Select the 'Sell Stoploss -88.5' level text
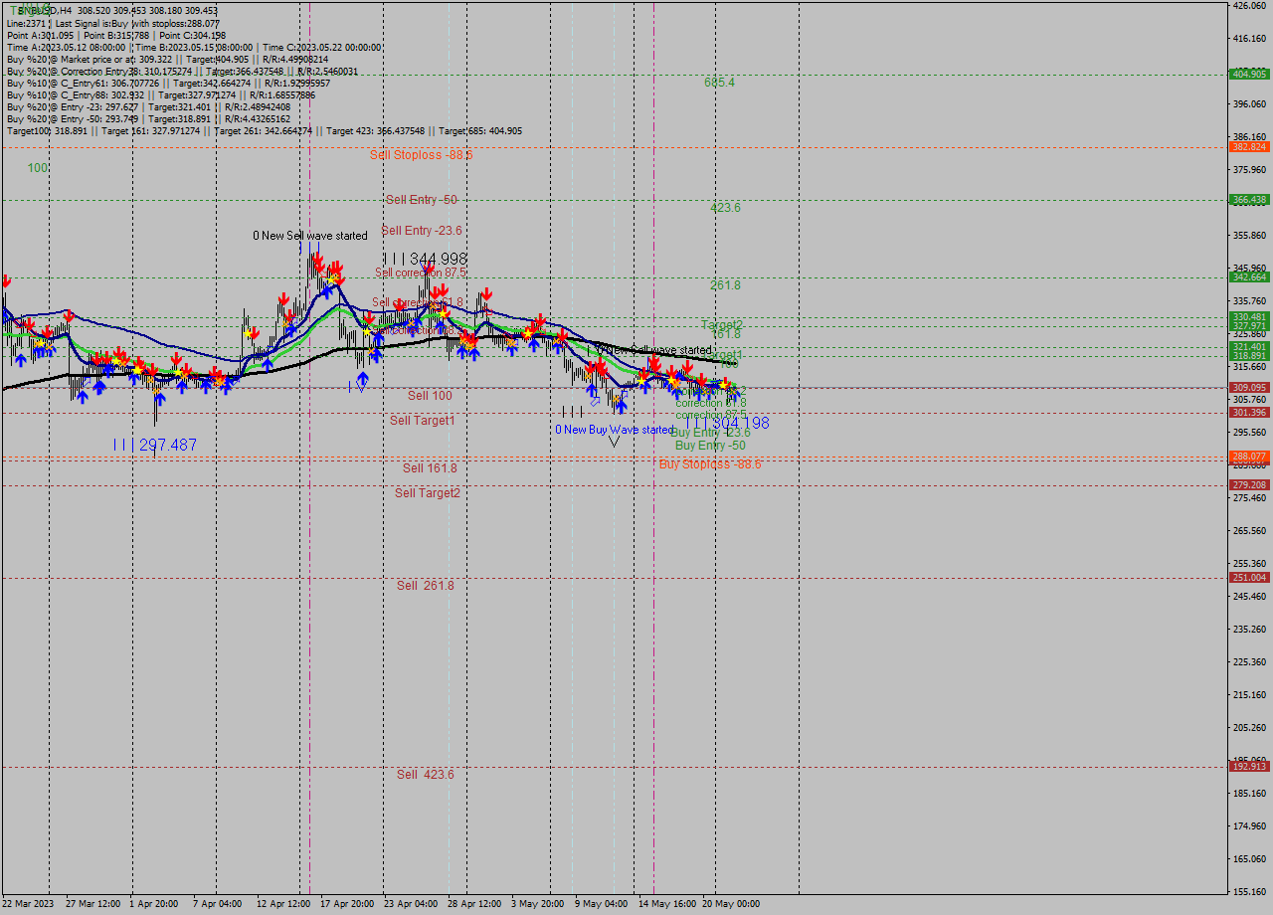 (426, 155)
